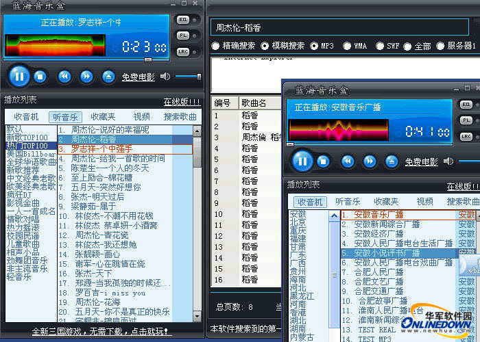Choose the SWF format radio button
This screenshot has height=342, width=480.
(x=380, y=46)
